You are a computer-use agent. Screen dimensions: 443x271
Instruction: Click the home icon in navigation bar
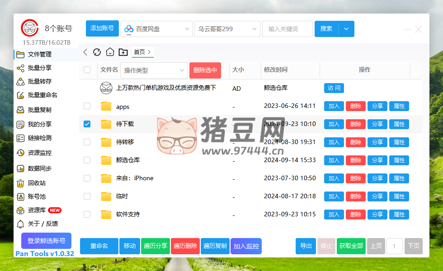[x=110, y=52]
